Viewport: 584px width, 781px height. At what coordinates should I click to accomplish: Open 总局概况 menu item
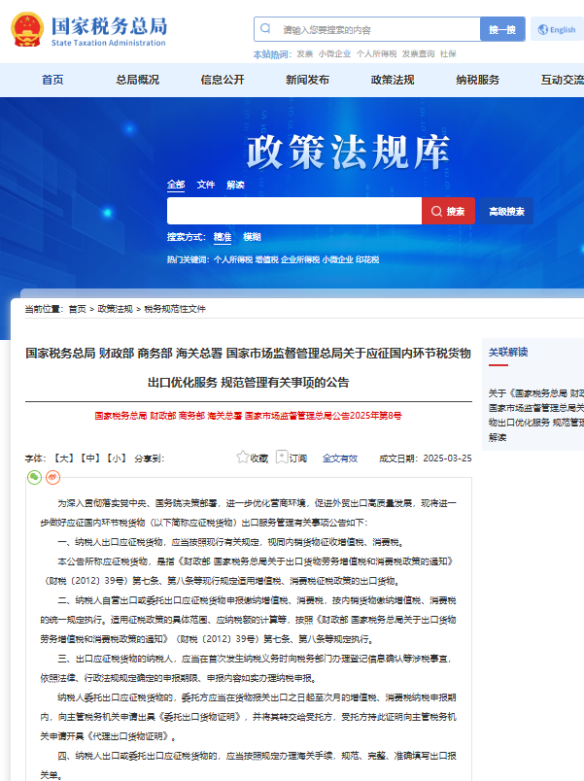pos(138,80)
